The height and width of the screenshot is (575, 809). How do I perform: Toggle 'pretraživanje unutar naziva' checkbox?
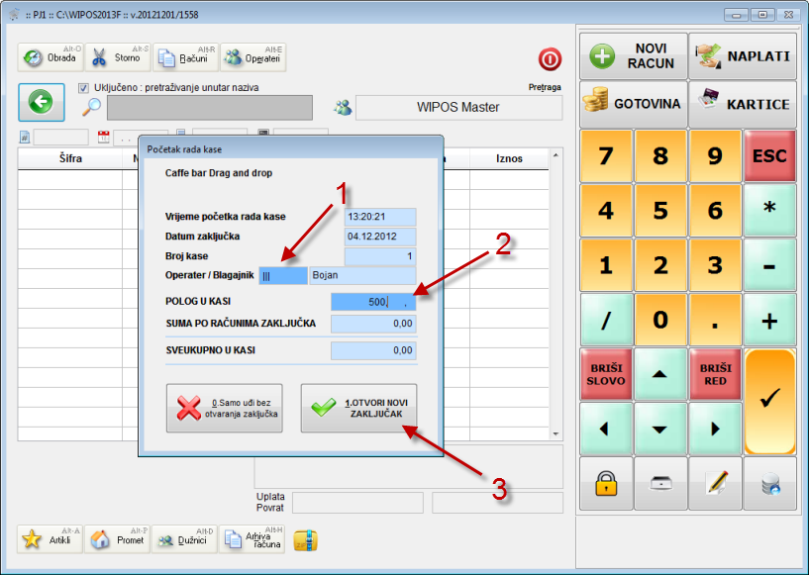click(x=83, y=88)
